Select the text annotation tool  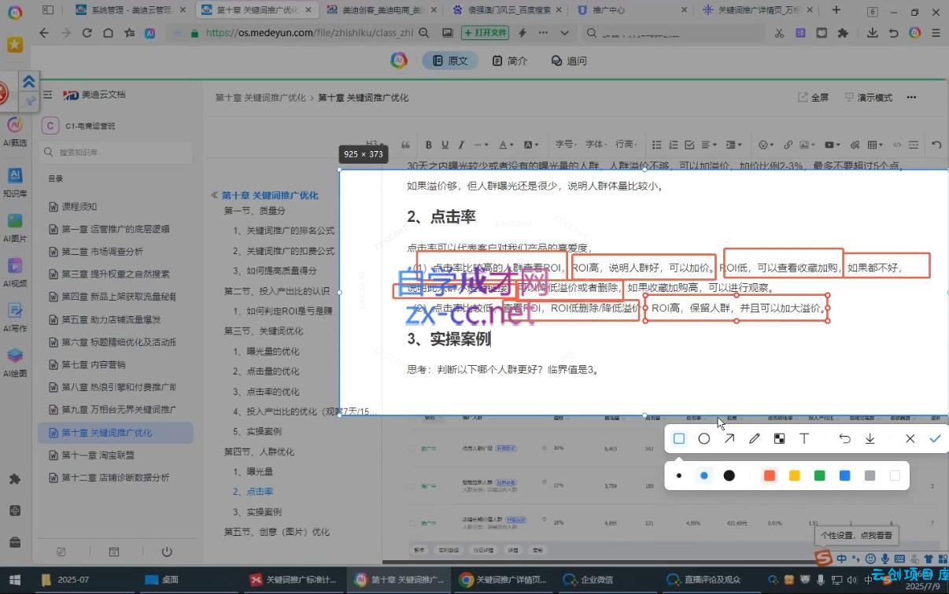(x=804, y=439)
